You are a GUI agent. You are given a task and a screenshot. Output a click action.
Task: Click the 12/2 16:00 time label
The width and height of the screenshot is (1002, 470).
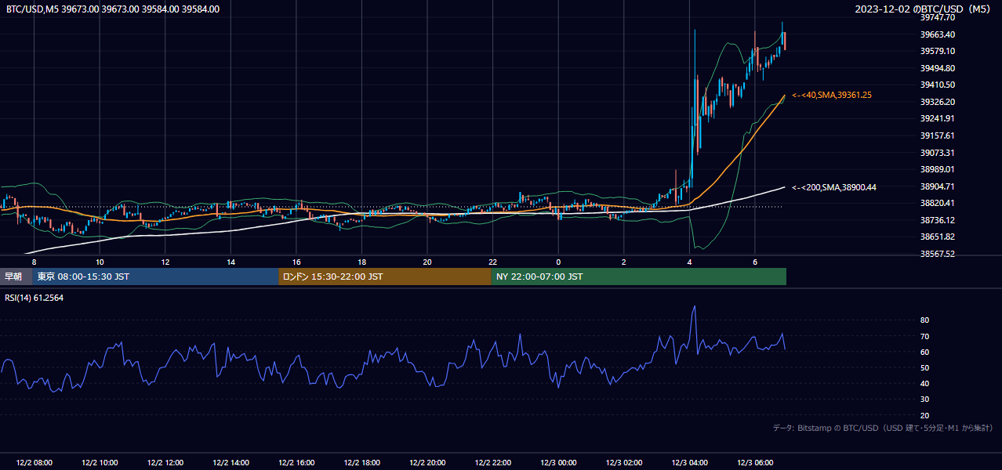click(296, 463)
